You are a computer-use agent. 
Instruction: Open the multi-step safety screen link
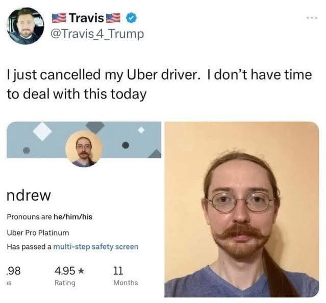click(96, 247)
